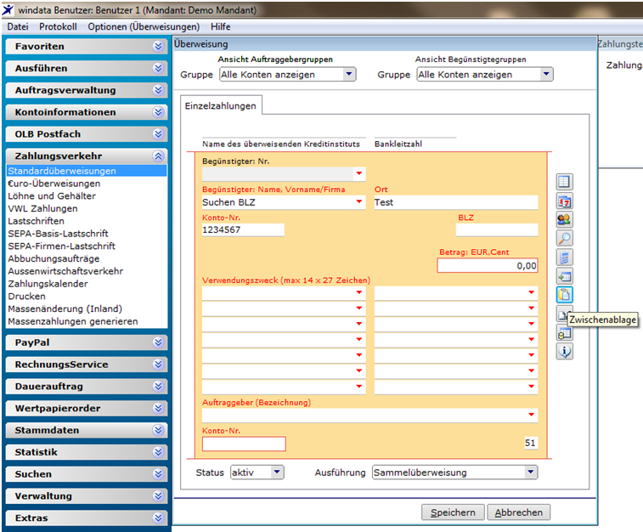Click the Speichern button
This screenshot has width=643, height=532.
coord(453,512)
